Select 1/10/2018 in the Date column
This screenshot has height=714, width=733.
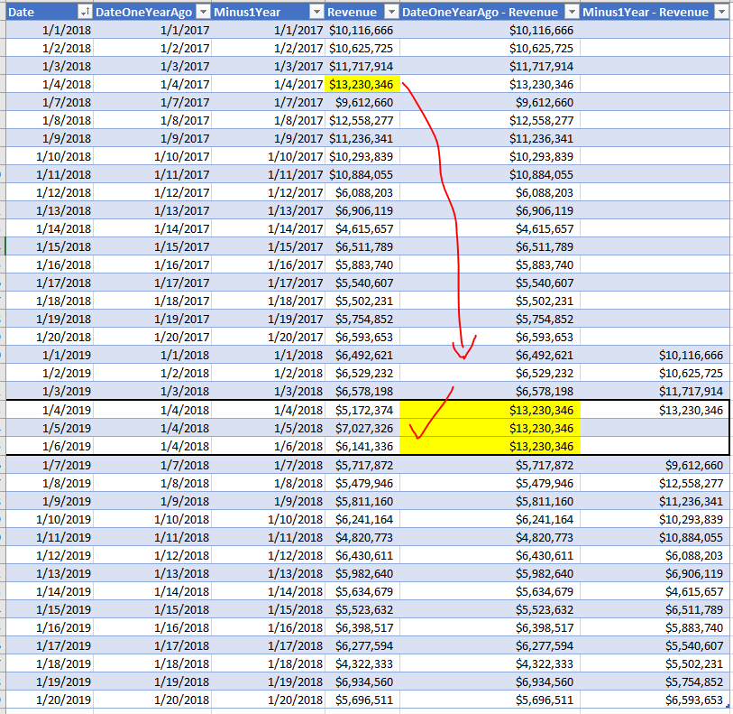(50, 156)
